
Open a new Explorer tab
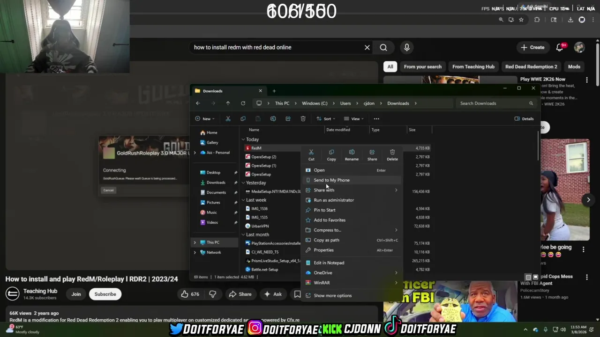tap(274, 91)
